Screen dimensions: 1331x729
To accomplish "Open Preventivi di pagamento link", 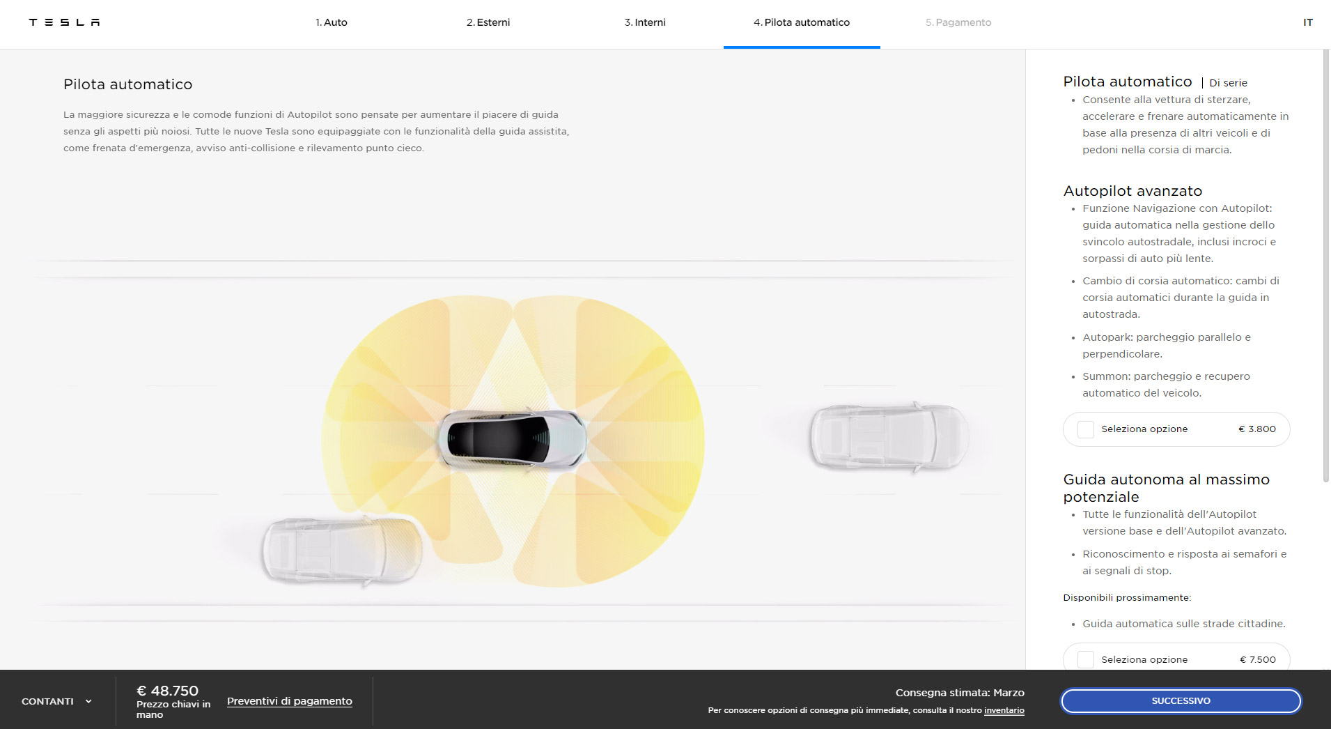I will (290, 701).
